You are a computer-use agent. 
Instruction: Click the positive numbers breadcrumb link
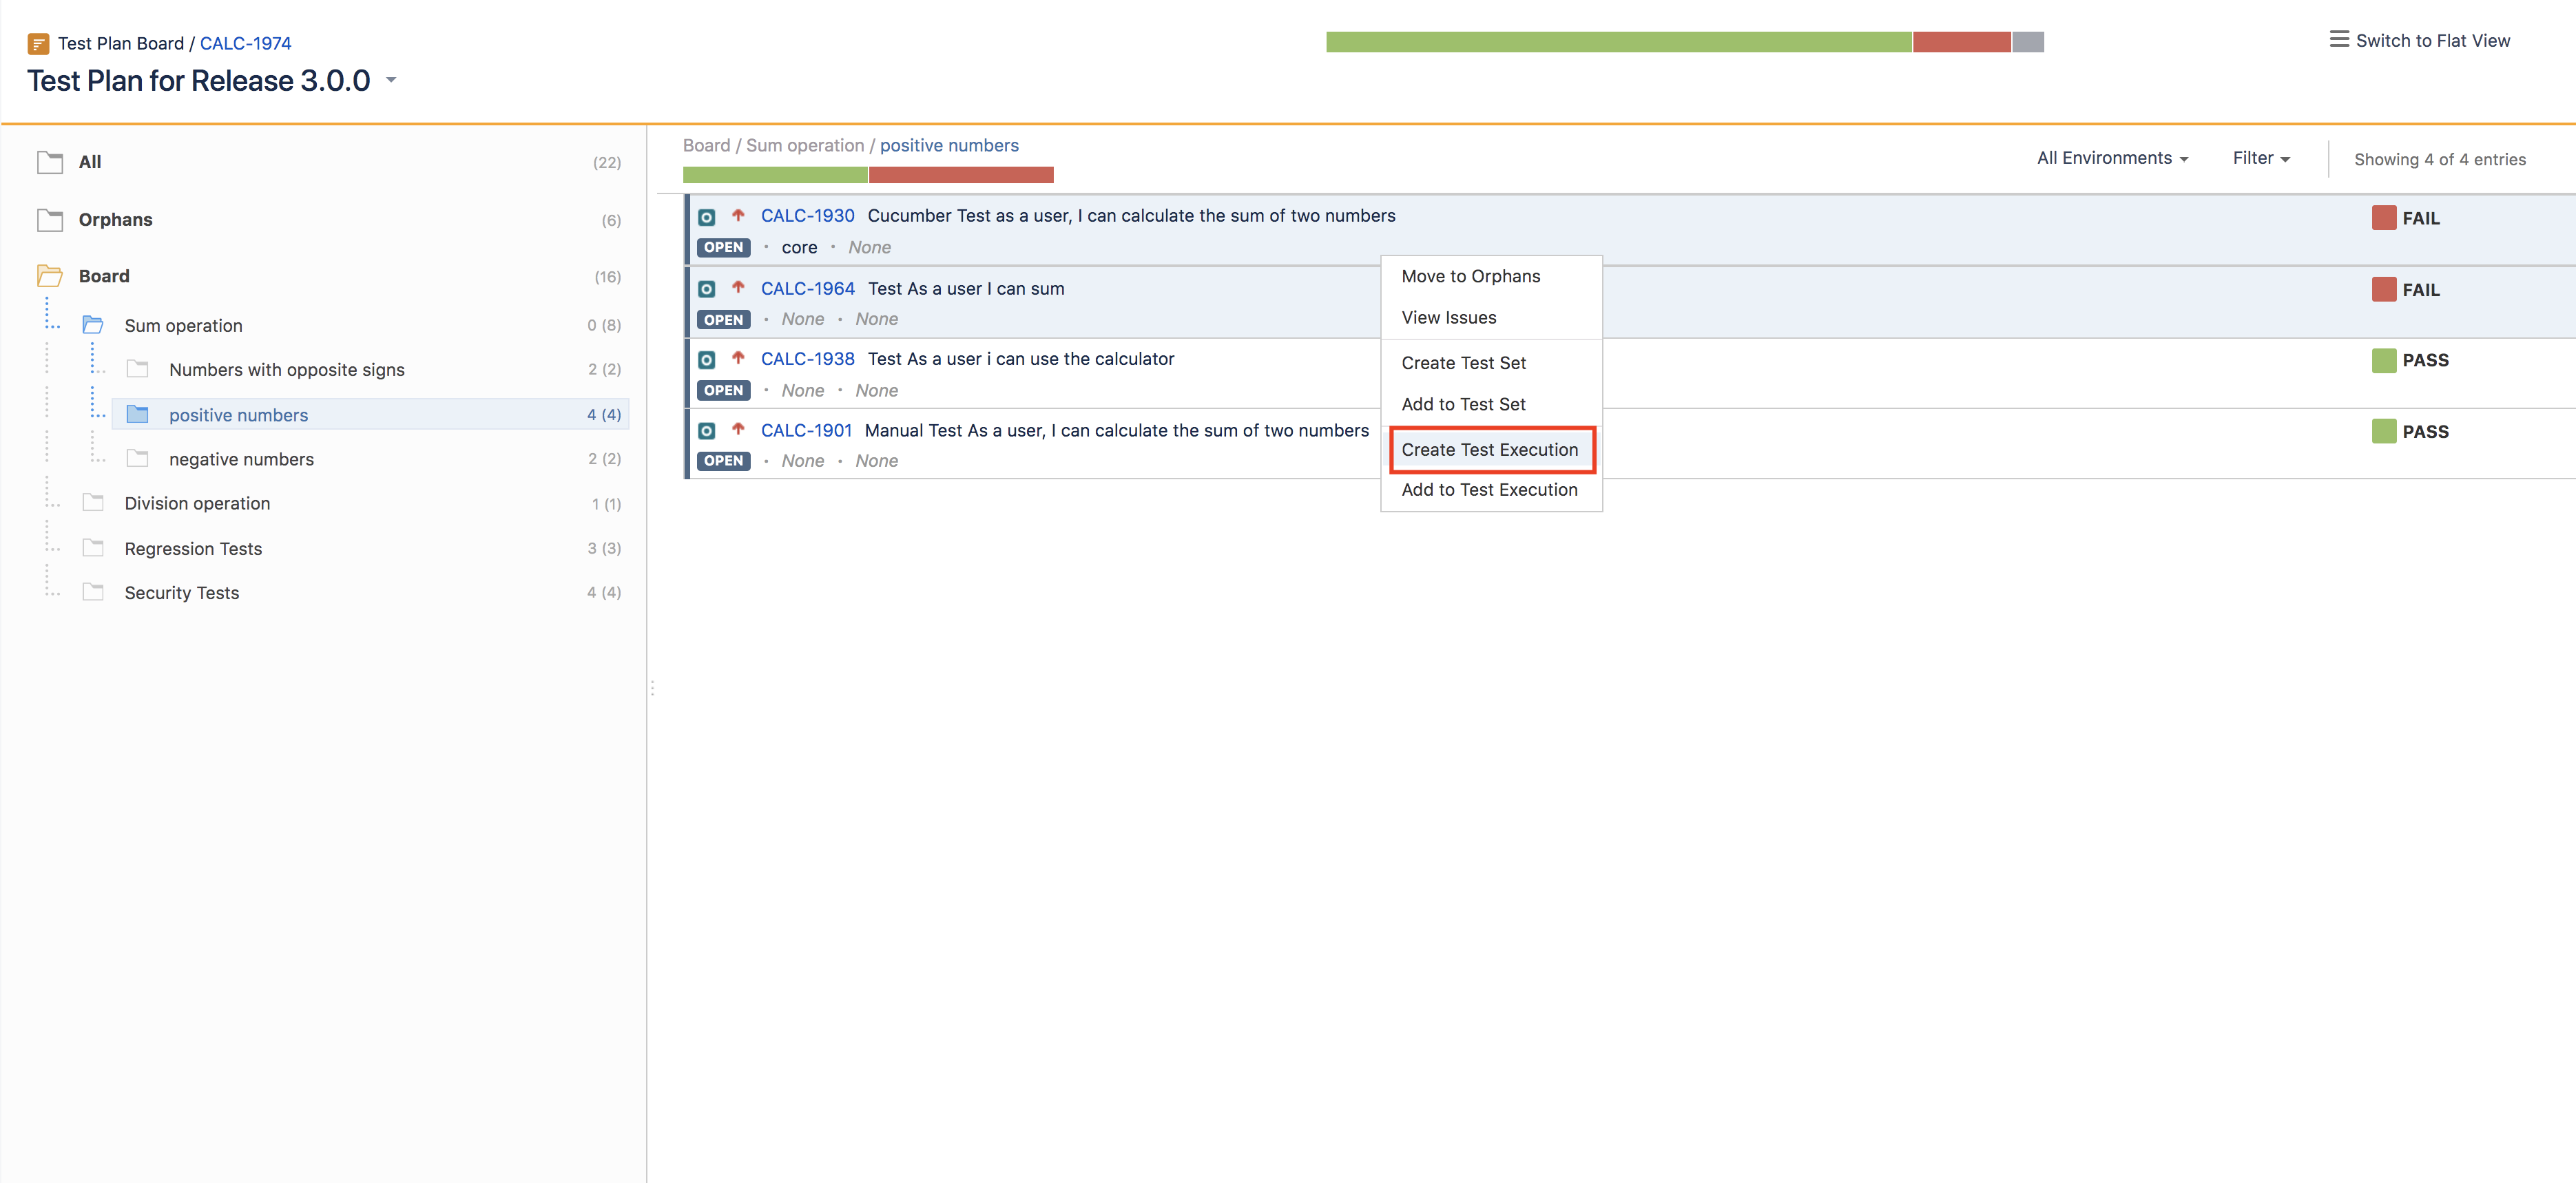pos(949,146)
